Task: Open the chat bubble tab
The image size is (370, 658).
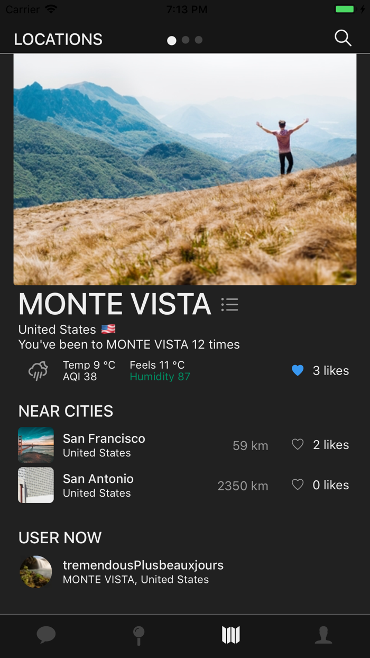Action: point(46,635)
